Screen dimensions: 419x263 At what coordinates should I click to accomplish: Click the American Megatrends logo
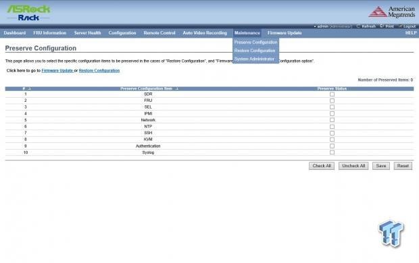click(392, 12)
